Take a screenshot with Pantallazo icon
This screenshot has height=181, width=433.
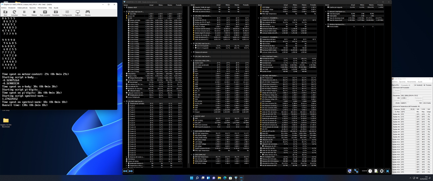coord(56,13)
